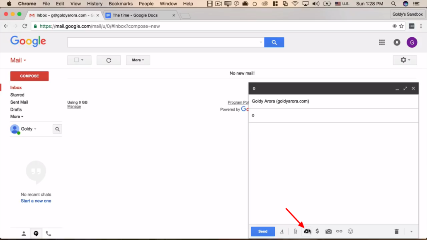Screen dimensions: 427x240
Task: Open the G account avatar
Action: click(412, 42)
